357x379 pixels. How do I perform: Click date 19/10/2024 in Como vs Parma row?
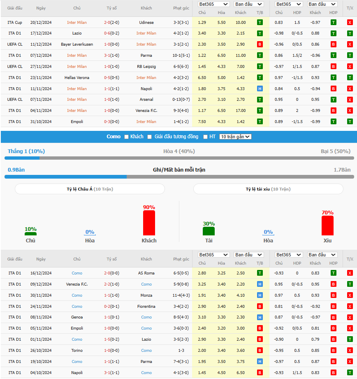tap(41, 362)
